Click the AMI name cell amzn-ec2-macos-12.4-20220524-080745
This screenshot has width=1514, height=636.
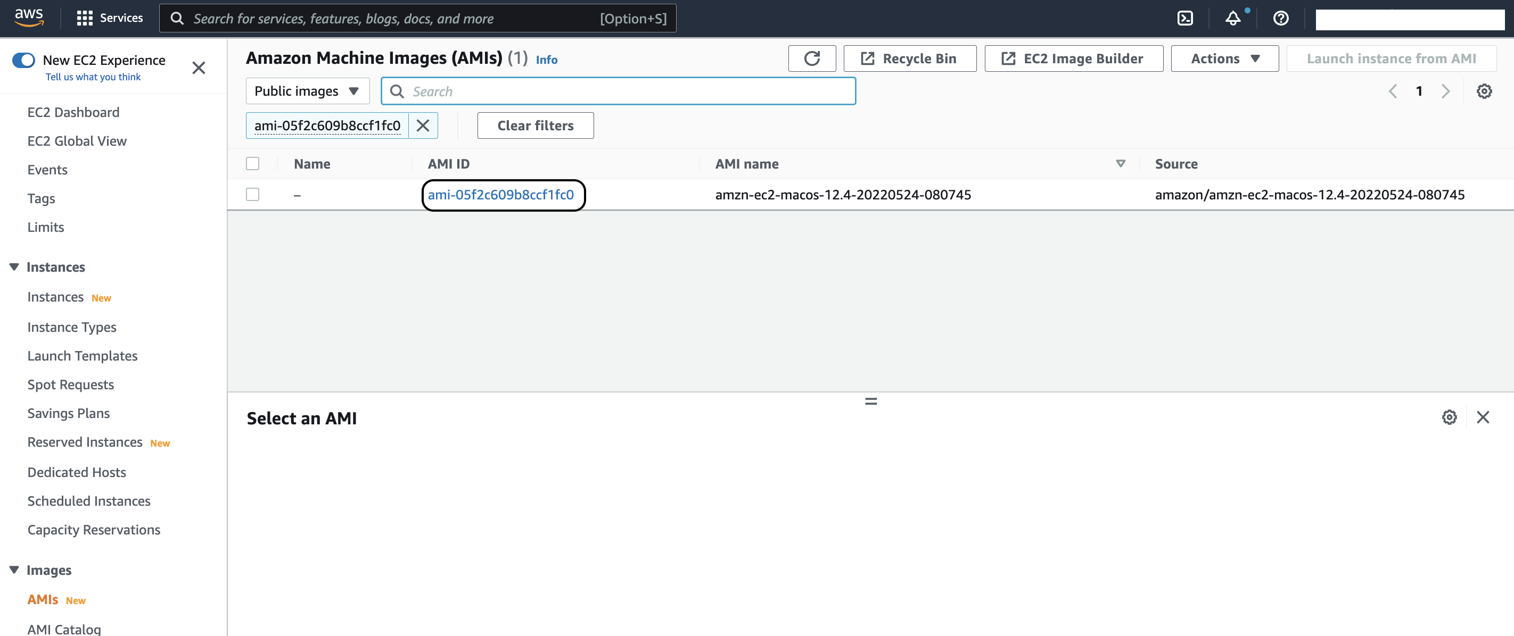843,195
